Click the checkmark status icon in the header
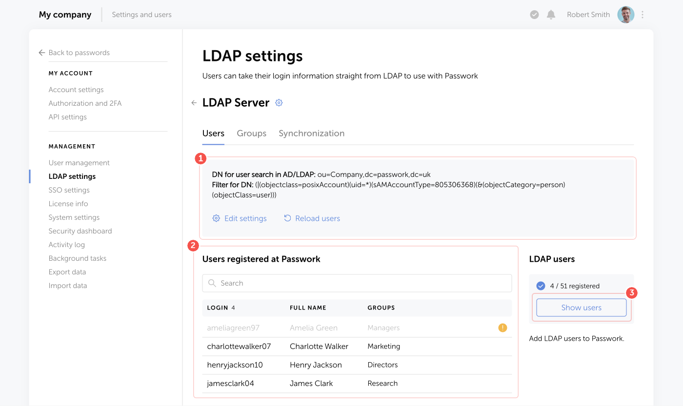Image resolution: width=683 pixels, height=406 pixels. coord(534,15)
